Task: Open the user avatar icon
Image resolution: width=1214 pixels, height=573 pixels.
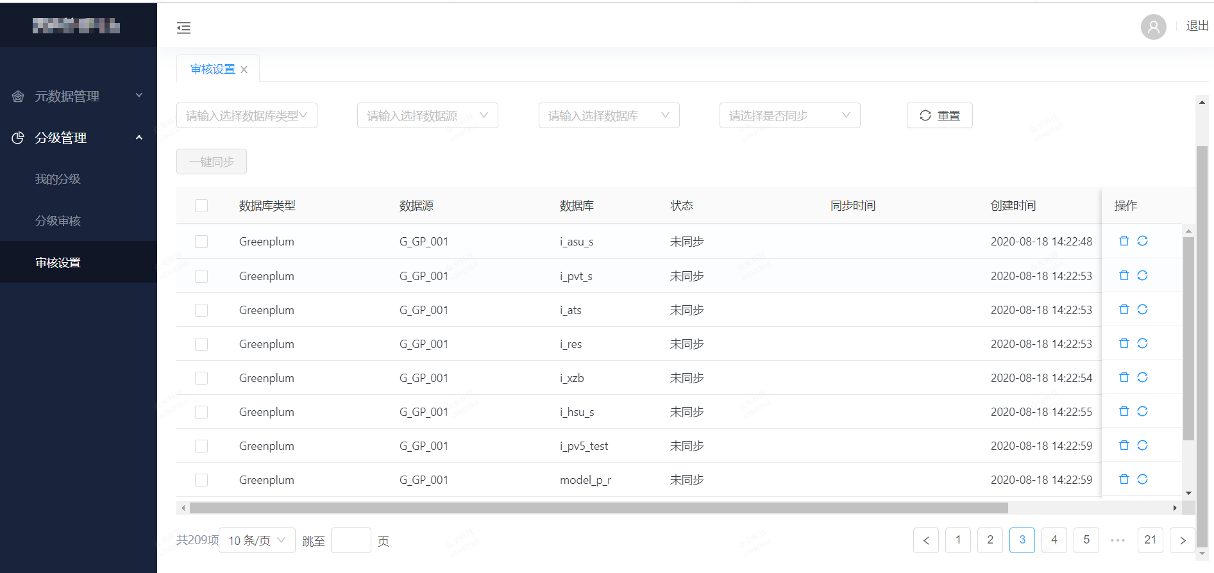Action: click(1153, 27)
